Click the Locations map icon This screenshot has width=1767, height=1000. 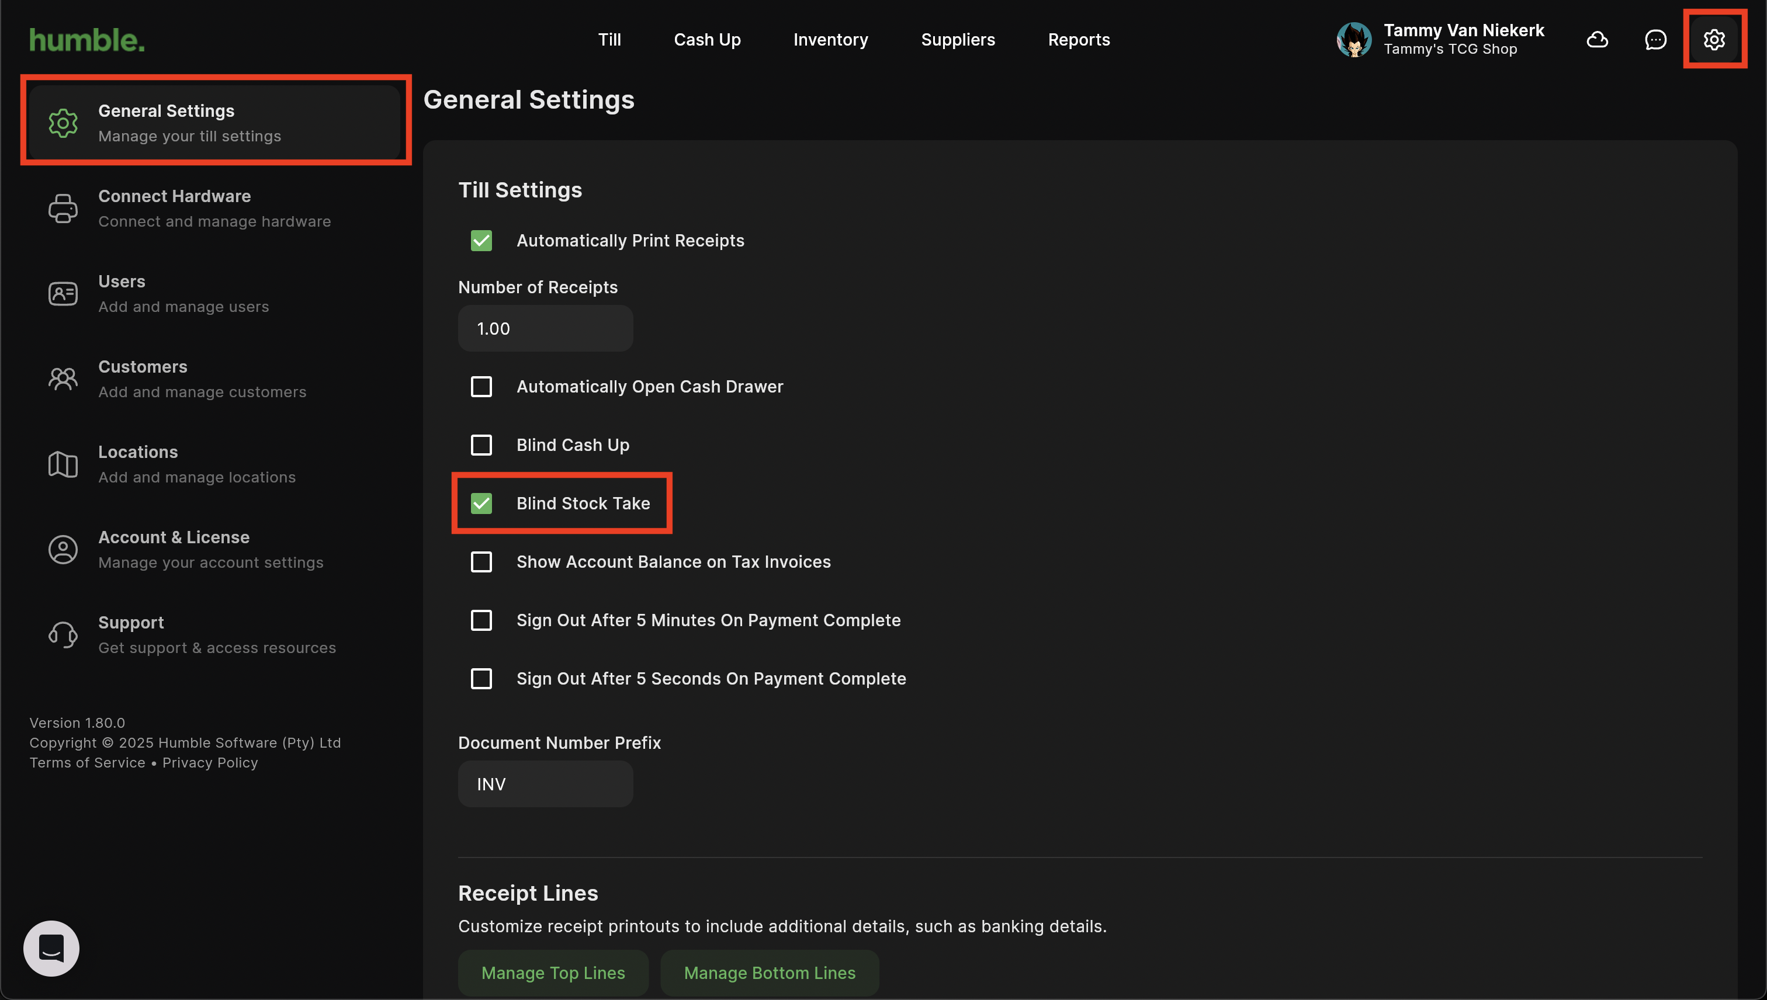63,464
